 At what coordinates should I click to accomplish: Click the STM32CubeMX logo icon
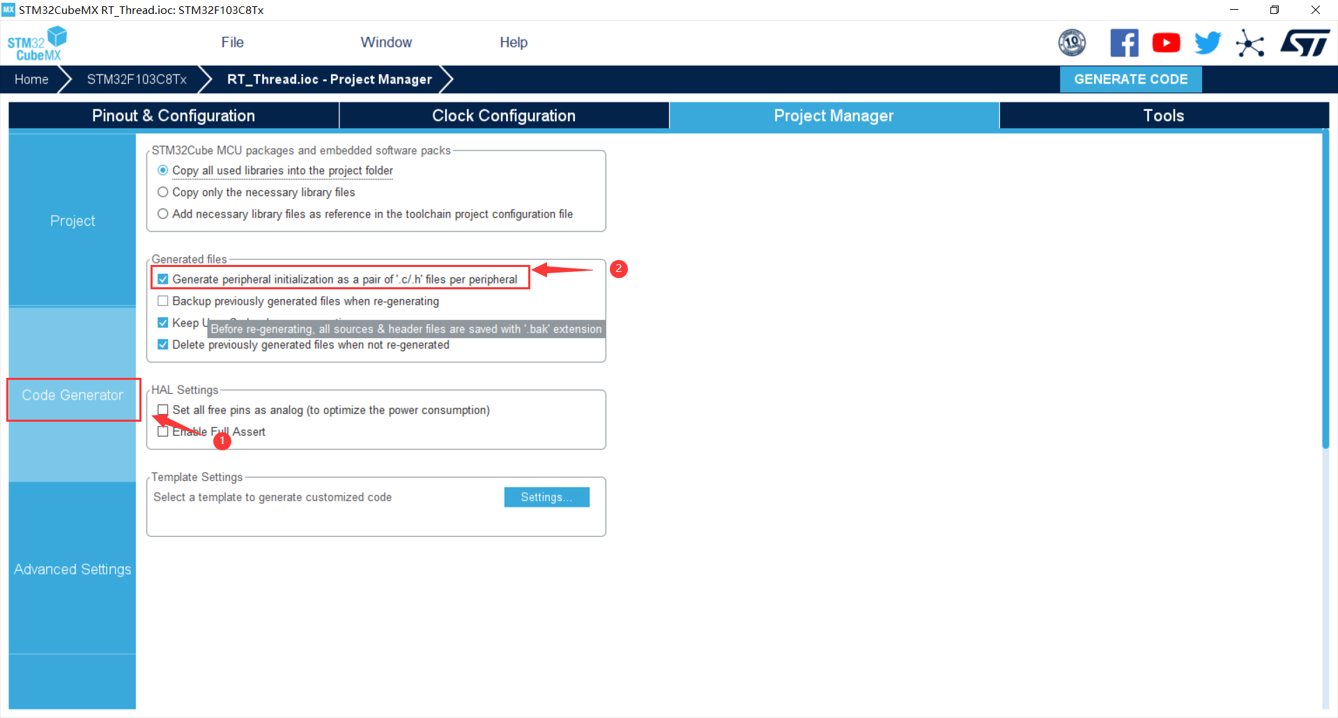click(x=37, y=43)
